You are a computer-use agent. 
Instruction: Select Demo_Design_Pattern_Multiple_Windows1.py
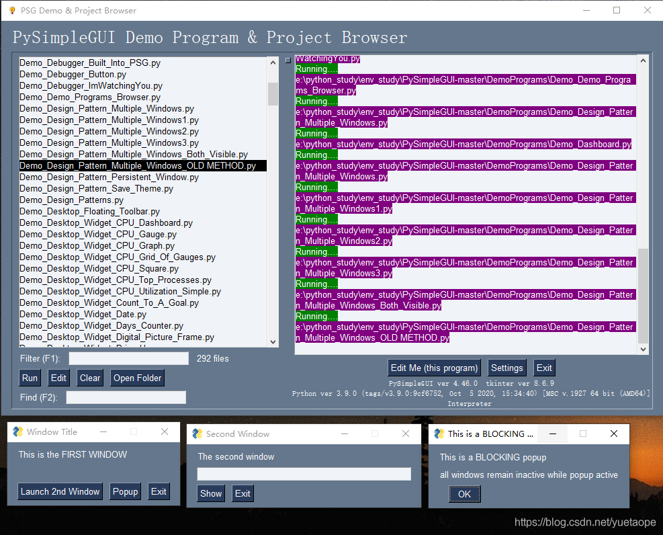click(143, 120)
